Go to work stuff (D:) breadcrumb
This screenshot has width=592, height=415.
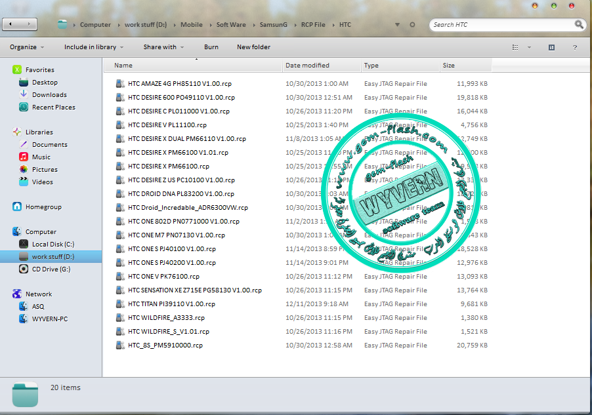point(146,24)
